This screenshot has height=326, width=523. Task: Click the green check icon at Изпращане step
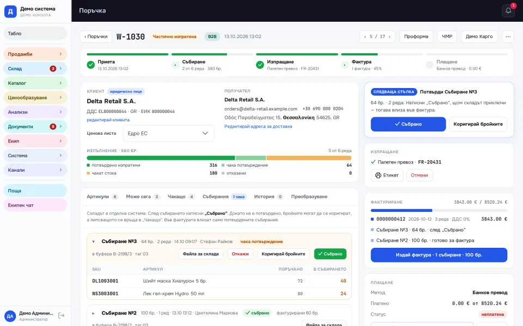pos(260,65)
